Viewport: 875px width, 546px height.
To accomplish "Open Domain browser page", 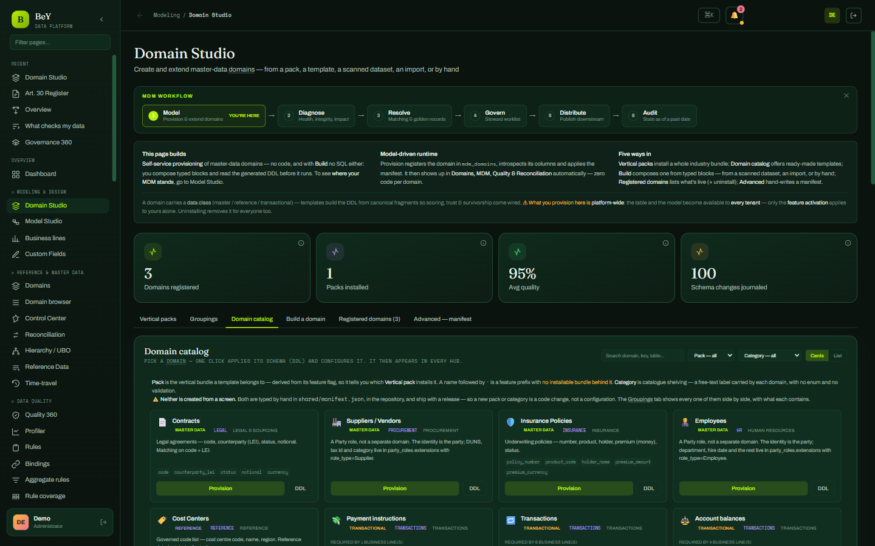I will tap(58, 302).
